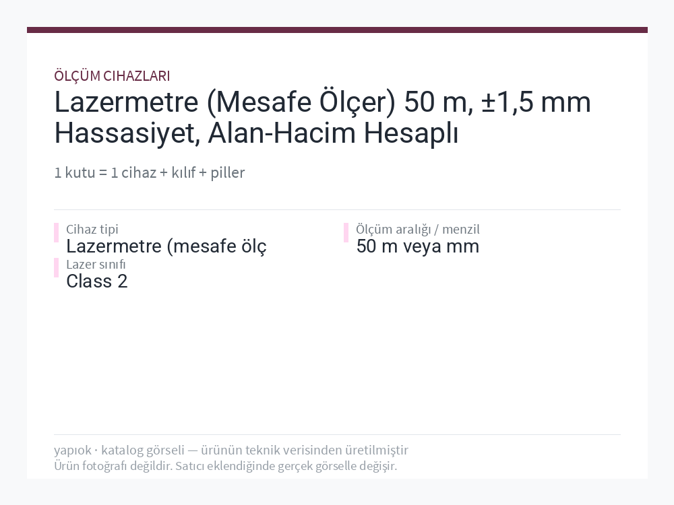Select the "Lazermetre (mesafe ölç" value
The width and height of the screenshot is (674, 505).
click(x=166, y=246)
